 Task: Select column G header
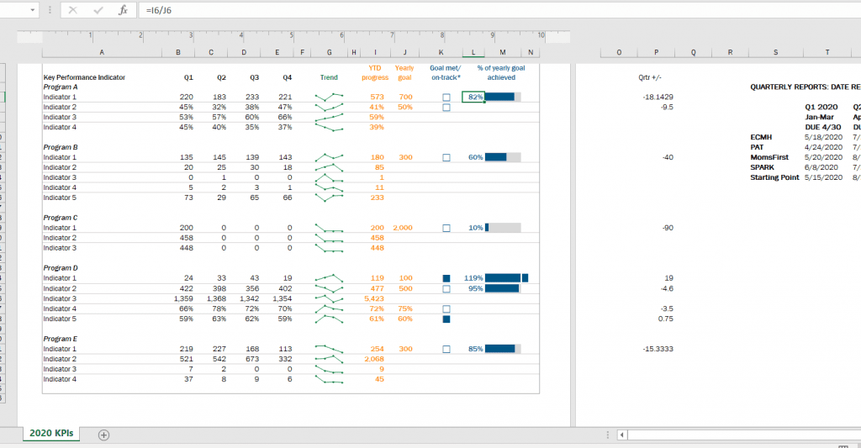pyautogui.click(x=329, y=52)
